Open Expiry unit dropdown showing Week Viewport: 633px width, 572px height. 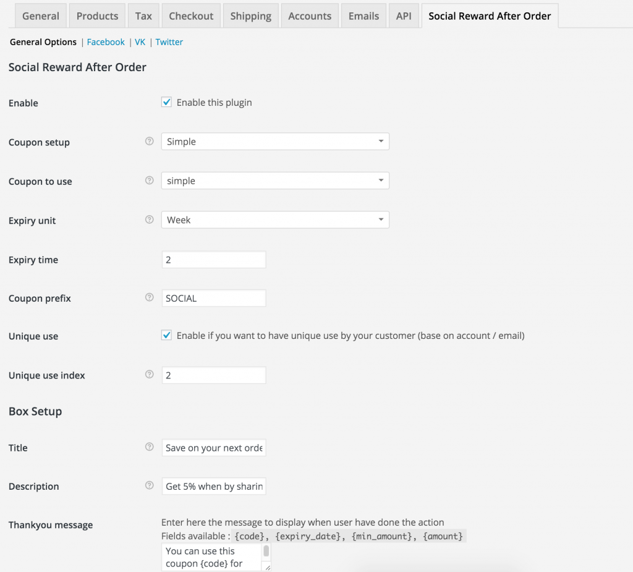[274, 220]
